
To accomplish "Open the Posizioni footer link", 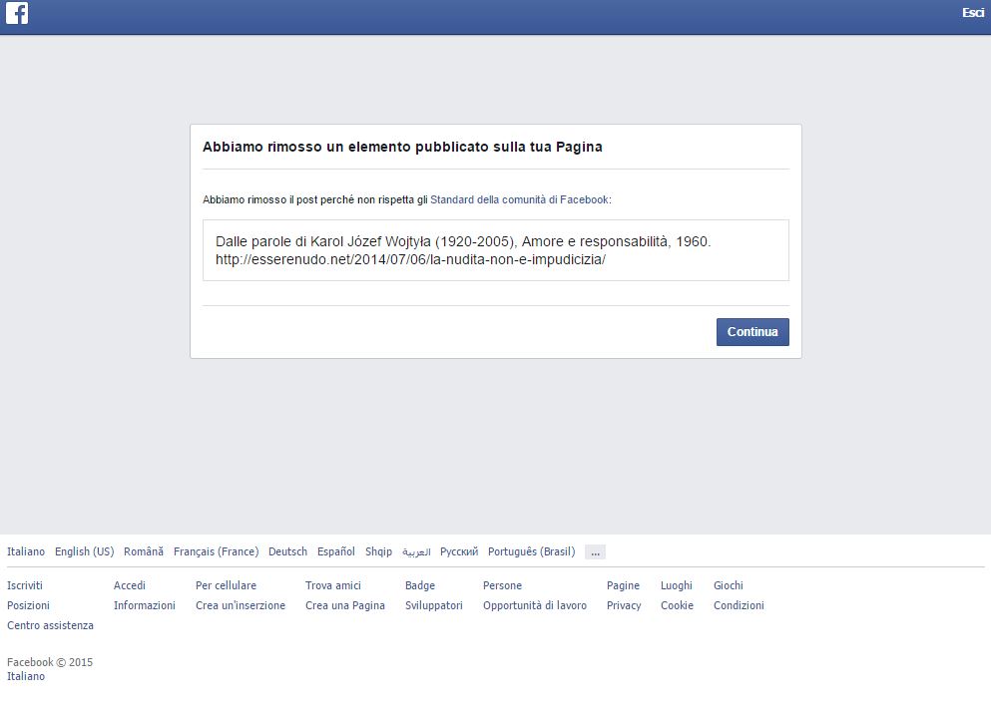I will [x=28, y=605].
